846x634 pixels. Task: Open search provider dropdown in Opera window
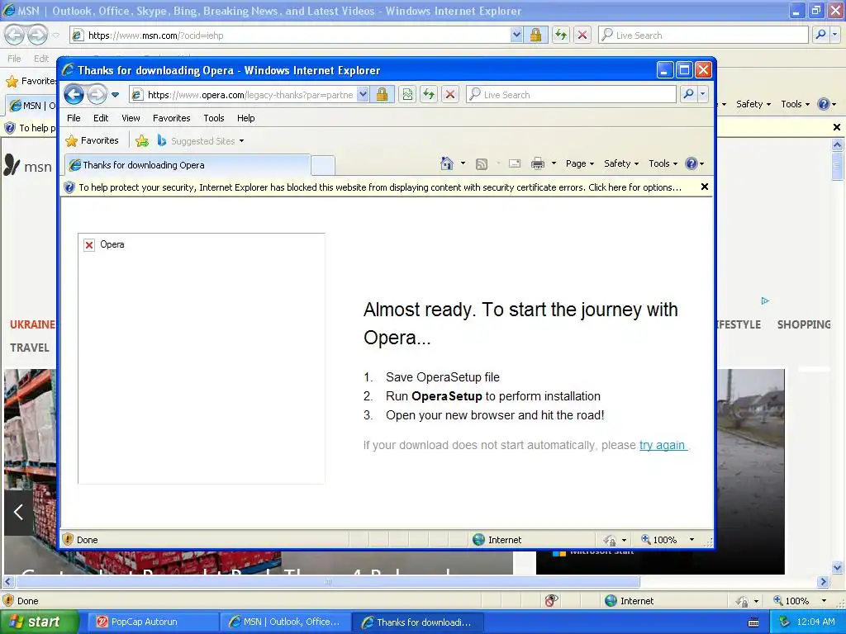(x=702, y=95)
